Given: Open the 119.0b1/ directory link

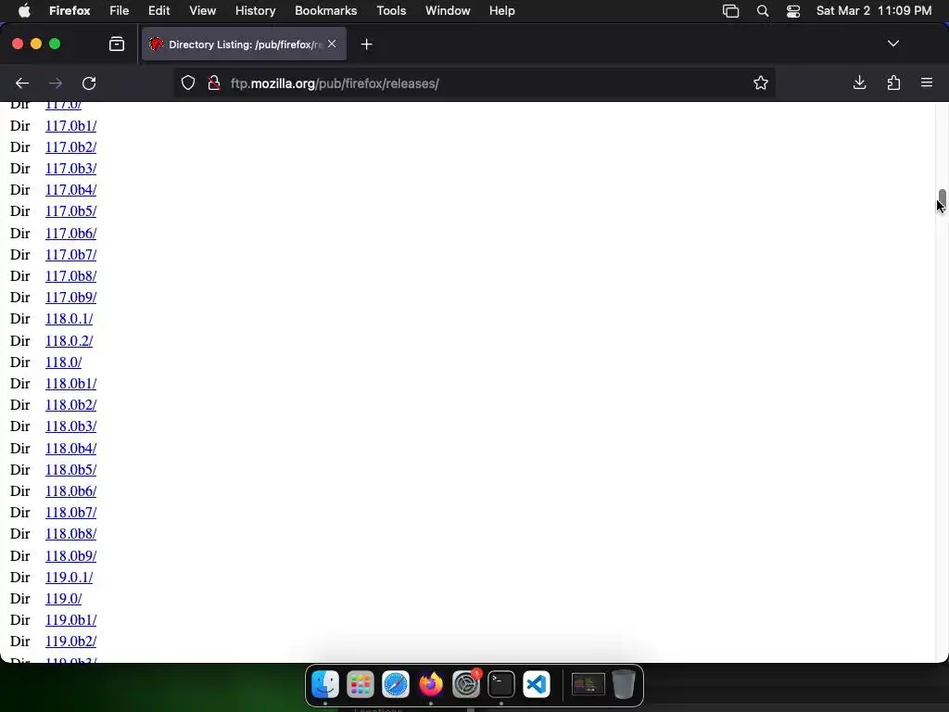Looking at the screenshot, I should (x=70, y=620).
